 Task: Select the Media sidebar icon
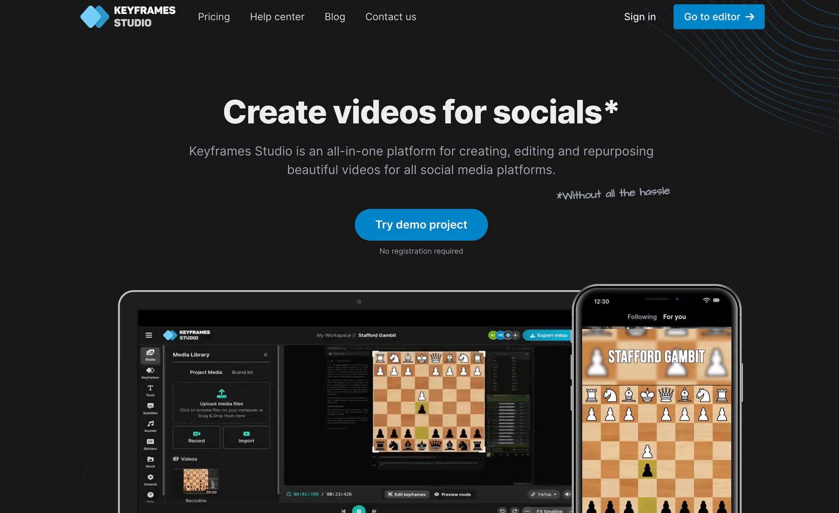150,355
